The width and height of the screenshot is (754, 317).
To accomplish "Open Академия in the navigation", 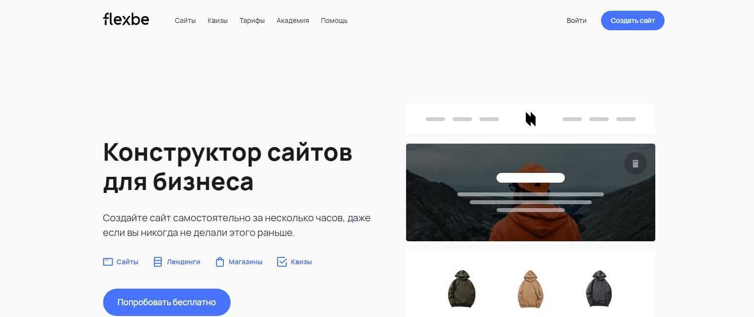I will coord(293,21).
